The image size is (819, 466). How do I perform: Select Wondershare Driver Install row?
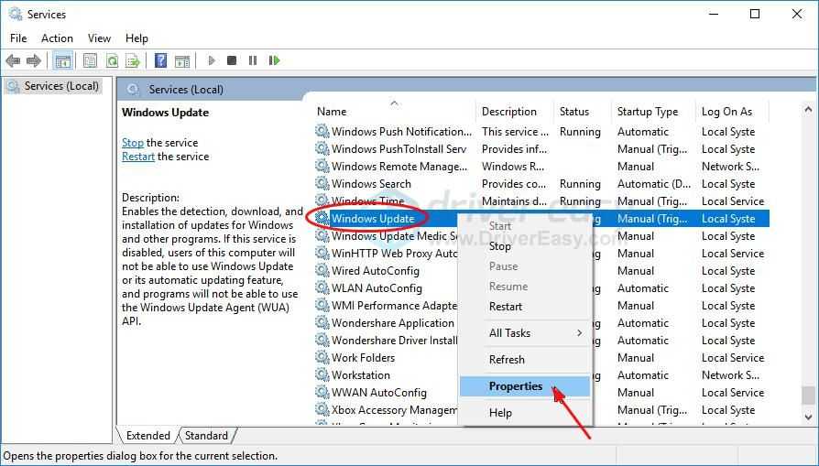coord(541,341)
